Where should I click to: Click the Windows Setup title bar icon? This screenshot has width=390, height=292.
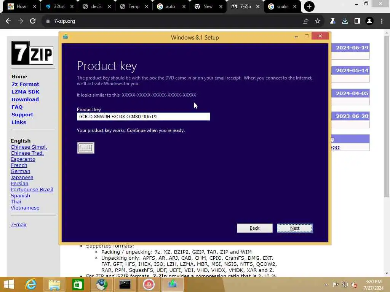click(x=66, y=37)
